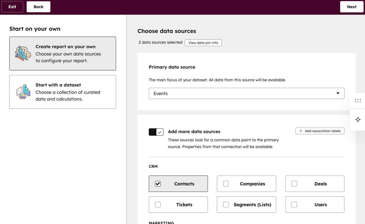
Task: Check the Companies checkbox
Action: (x=226, y=184)
